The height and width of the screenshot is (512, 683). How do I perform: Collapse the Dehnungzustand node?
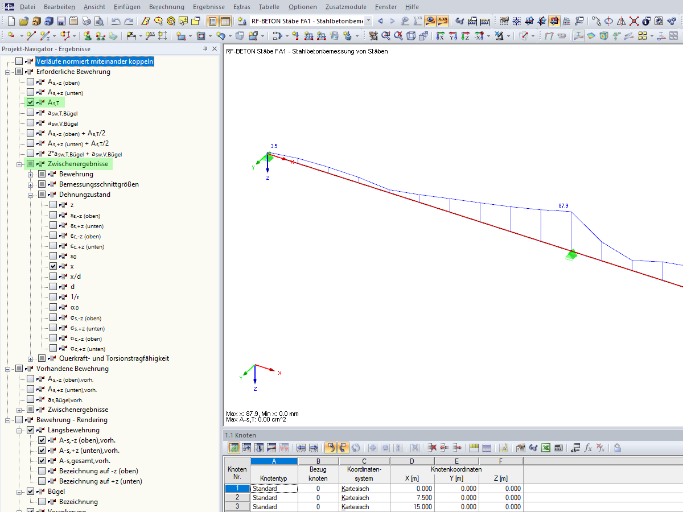[x=31, y=195]
